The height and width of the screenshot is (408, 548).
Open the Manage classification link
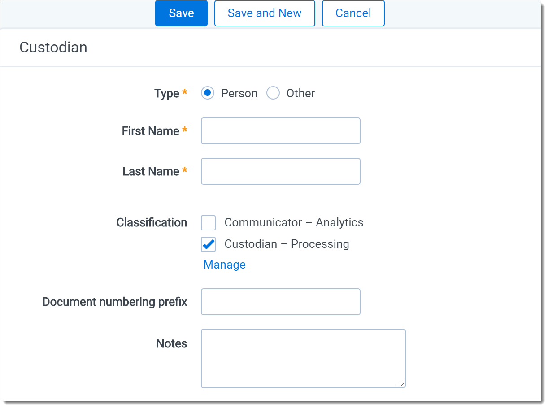(x=224, y=265)
